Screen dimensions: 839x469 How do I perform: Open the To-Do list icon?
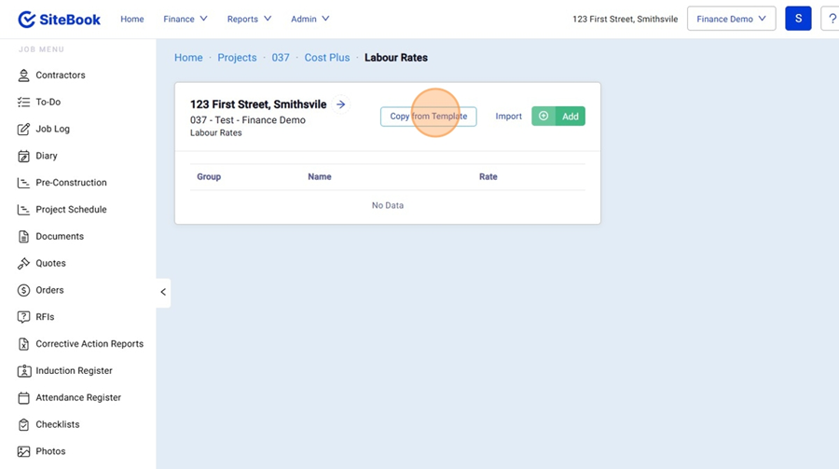click(x=24, y=103)
